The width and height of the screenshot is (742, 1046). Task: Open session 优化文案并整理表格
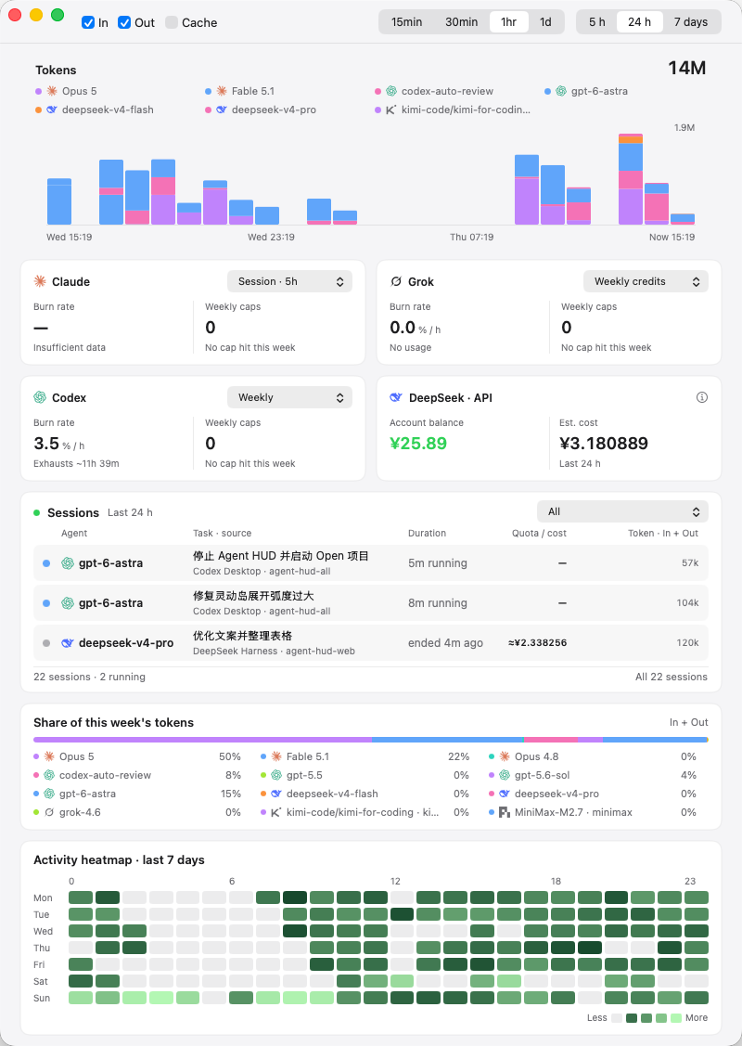point(371,643)
